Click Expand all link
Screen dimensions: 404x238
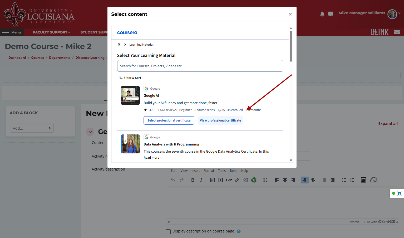coord(388,124)
